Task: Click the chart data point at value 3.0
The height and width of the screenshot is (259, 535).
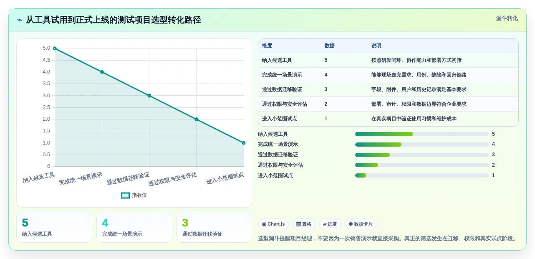Action: [x=149, y=96]
